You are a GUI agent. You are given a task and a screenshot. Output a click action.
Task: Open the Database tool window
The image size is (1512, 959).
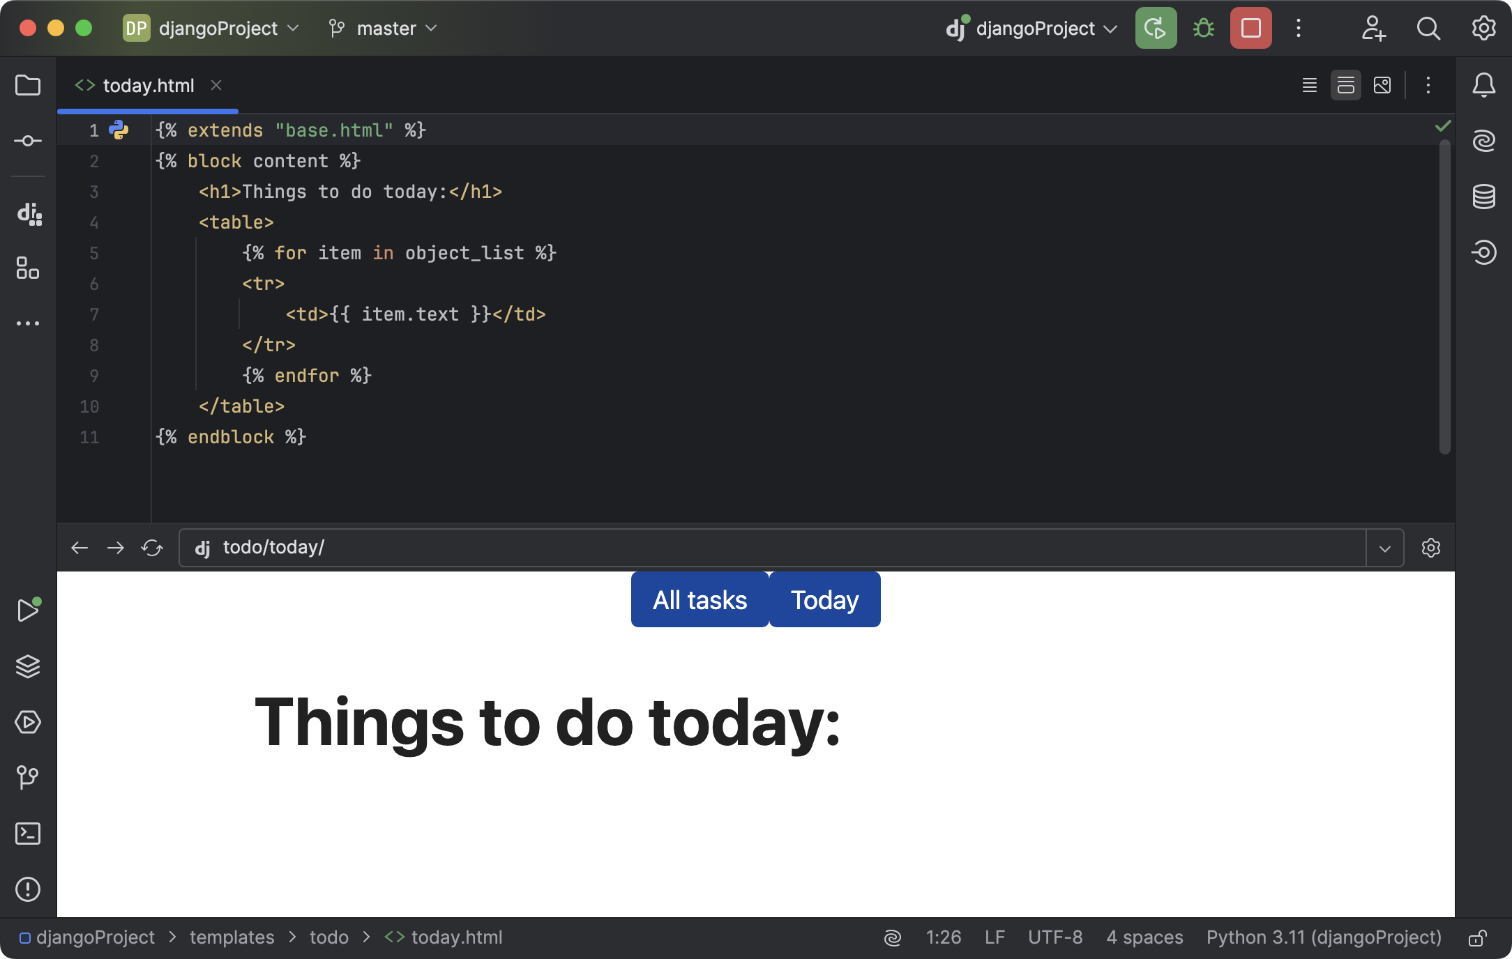(x=1484, y=197)
